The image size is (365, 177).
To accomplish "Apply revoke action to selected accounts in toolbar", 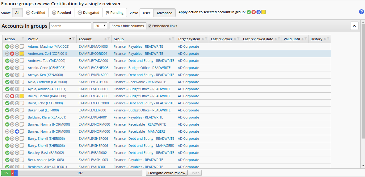I will click(x=254, y=12).
